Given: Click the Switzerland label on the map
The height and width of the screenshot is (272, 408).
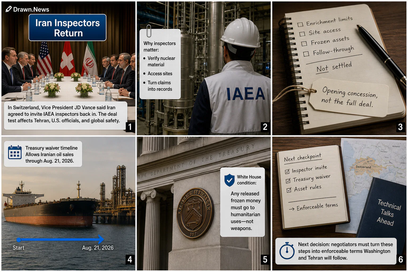Looking at the screenshot, I should click(x=363, y=167).
